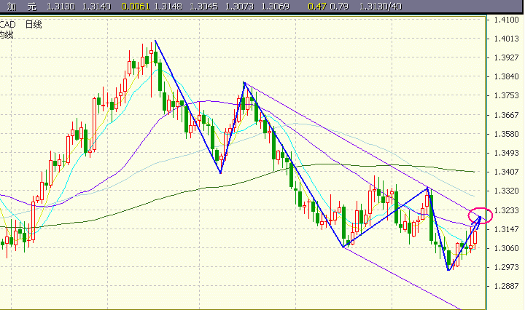Click the 1.3580 price axis label
The image size is (525, 310).
pyautogui.click(x=507, y=134)
